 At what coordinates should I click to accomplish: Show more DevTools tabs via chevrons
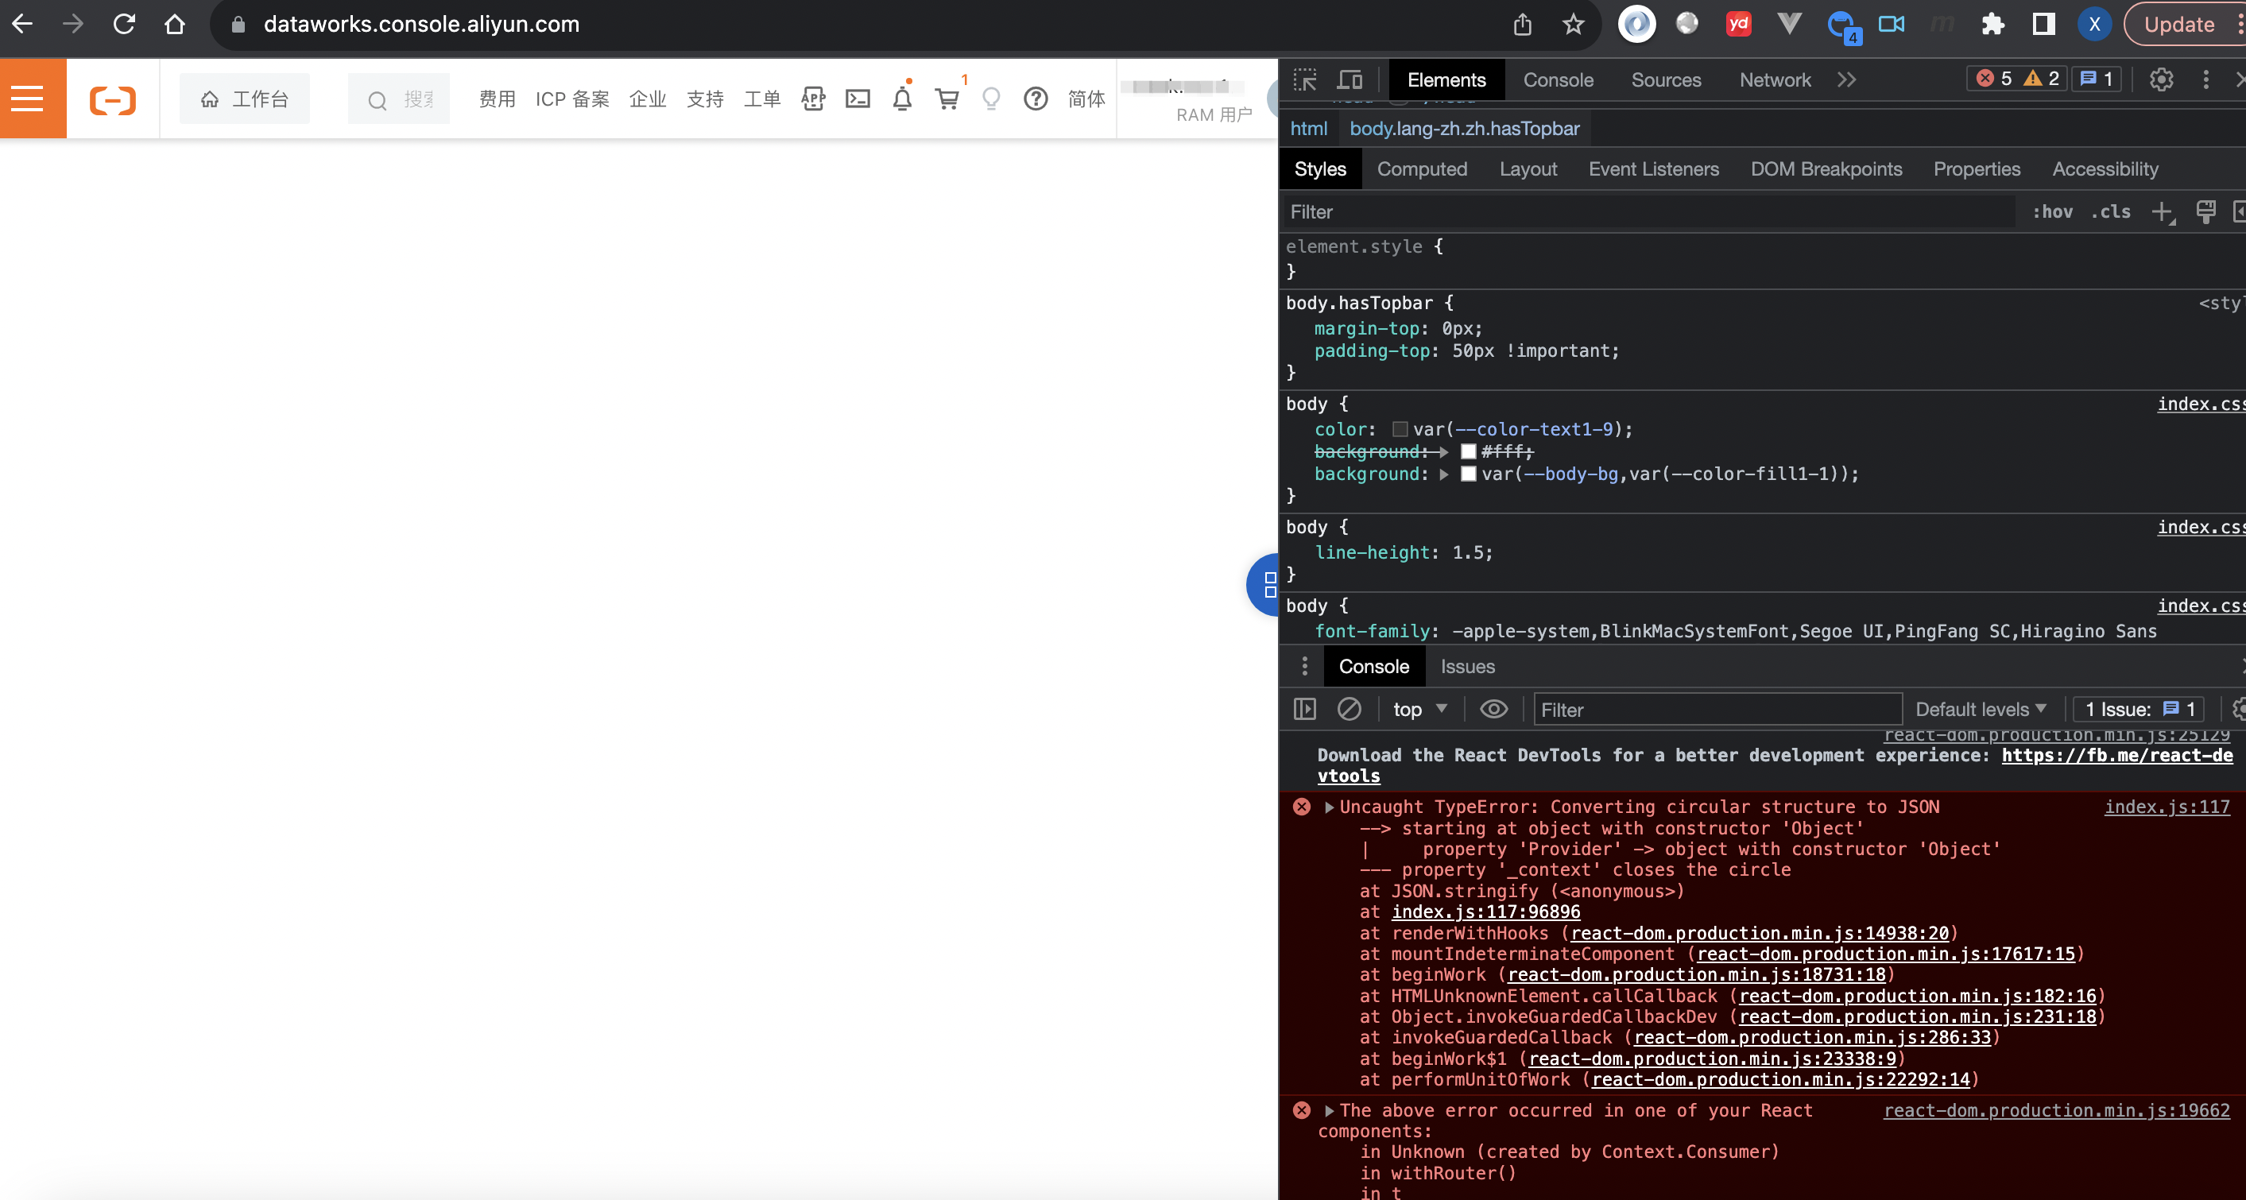pos(1847,80)
